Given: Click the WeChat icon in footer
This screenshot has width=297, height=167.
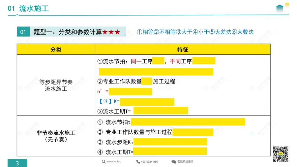Looking at the screenshot, I should pyautogui.click(x=174, y=161).
